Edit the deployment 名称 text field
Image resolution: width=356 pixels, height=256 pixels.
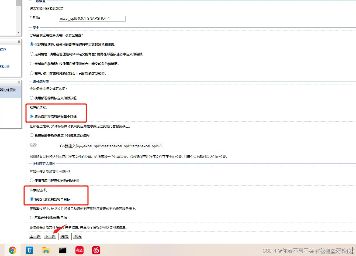(92, 18)
